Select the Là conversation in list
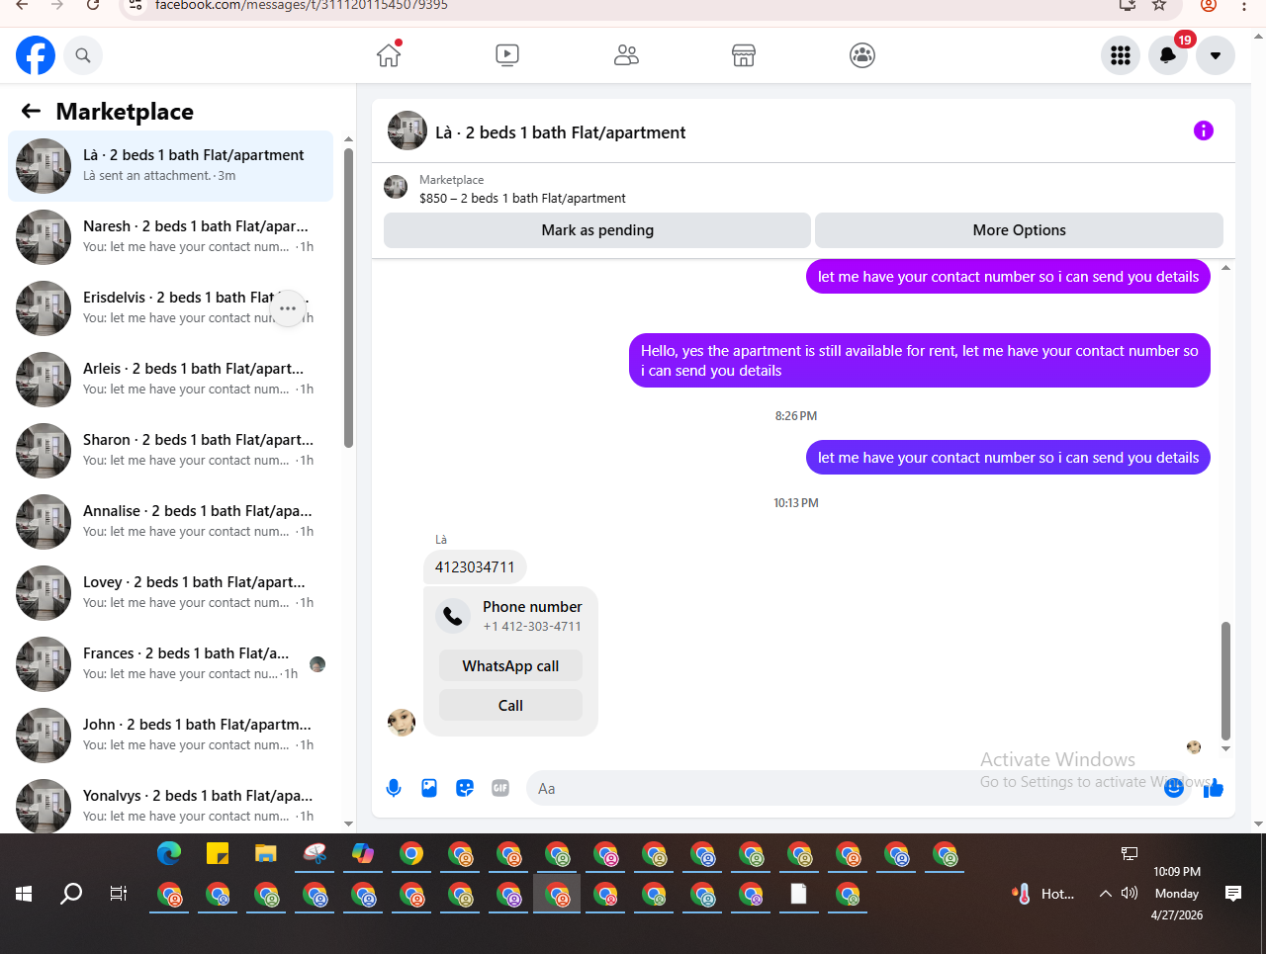1266x954 pixels. pos(170,166)
